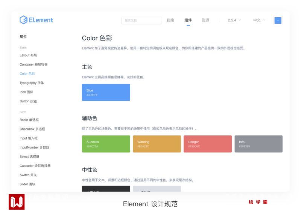Open Icon 图标 page
Screen dimensions: 301x216
click(26, 92)
